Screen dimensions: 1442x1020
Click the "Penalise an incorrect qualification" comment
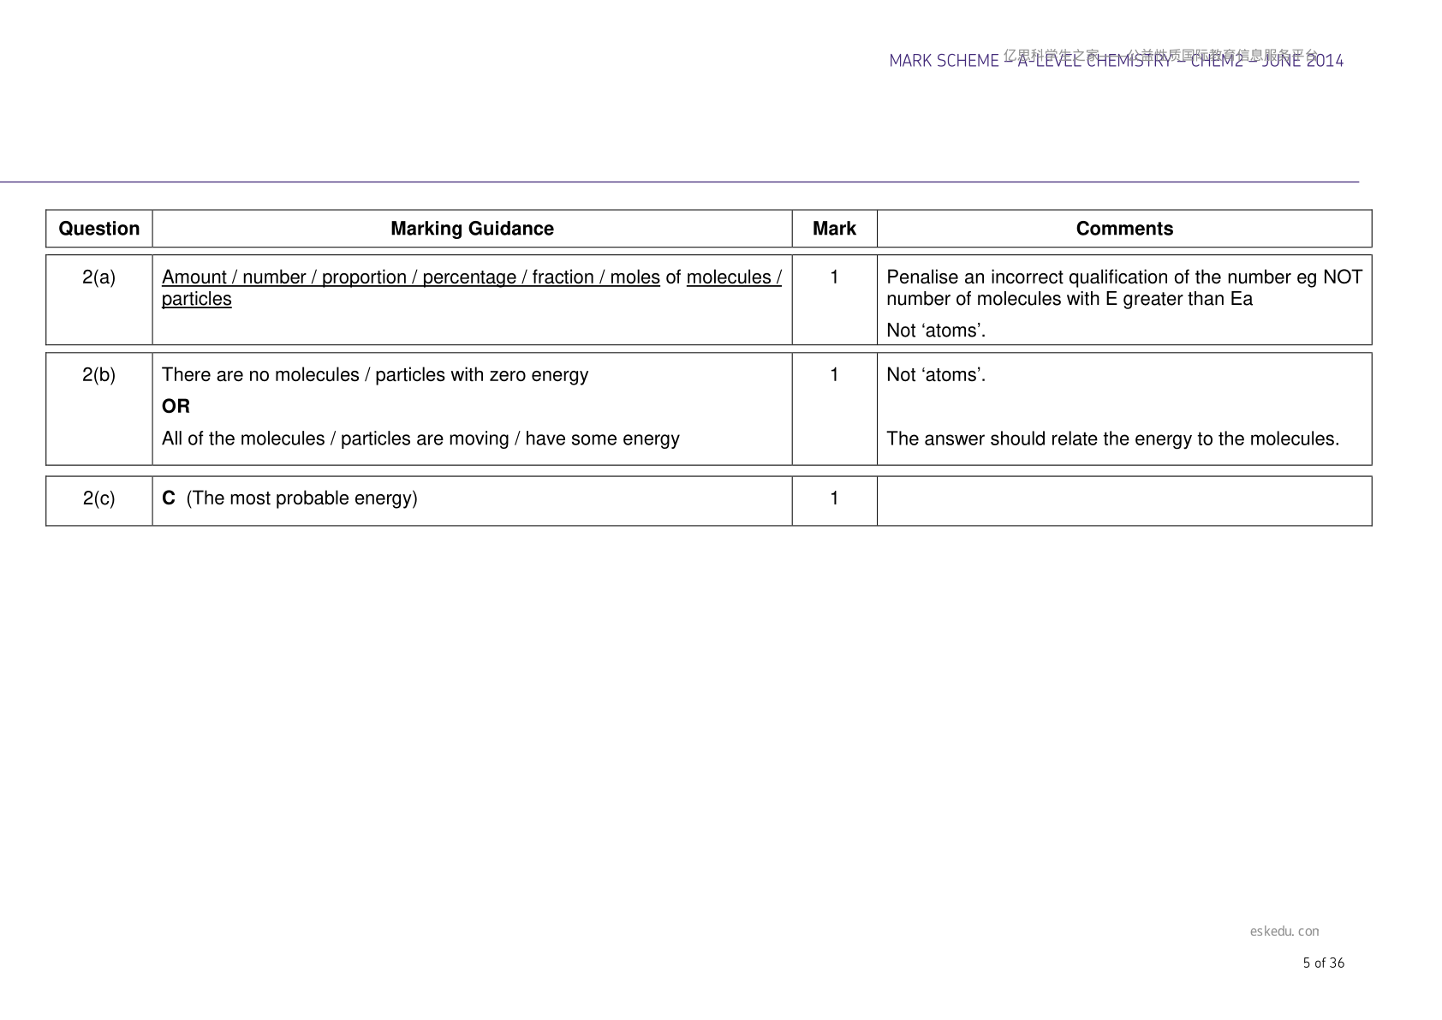coord(1124,288)
